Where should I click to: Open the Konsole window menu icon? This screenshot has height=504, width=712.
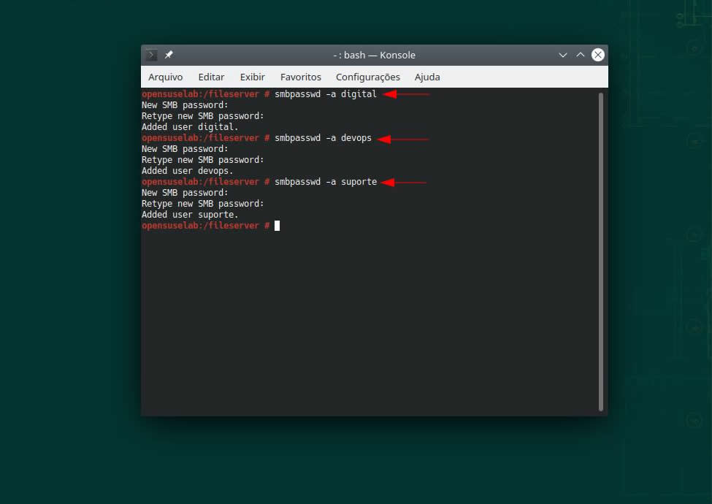tap(151, 55)
